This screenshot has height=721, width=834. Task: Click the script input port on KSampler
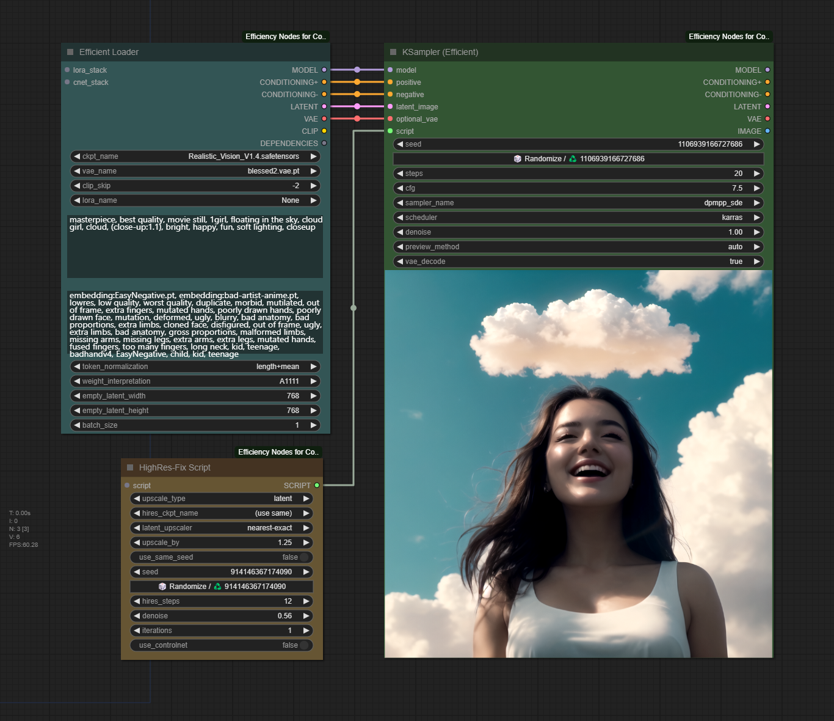pos(390,131)
